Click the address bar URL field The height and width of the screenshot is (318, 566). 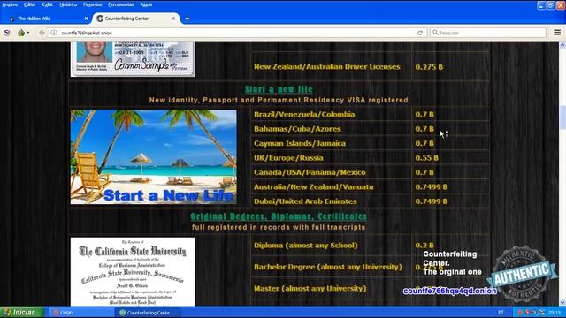236,33
